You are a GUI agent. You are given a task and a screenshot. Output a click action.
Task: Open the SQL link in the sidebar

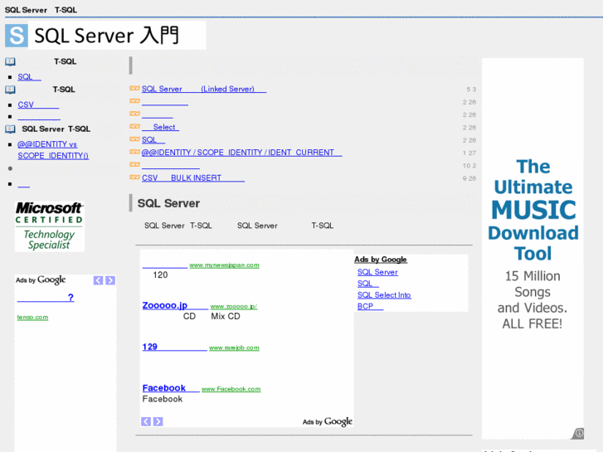[29, 77]
